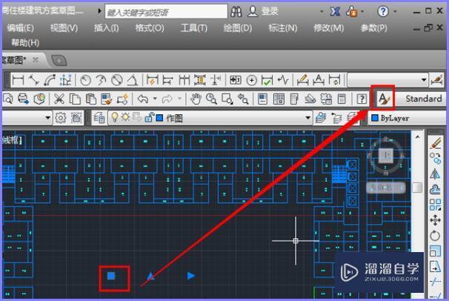Select the Arc Length dimension tool
The width and height of the screenshot is (449, 301).
pos(50,81)
